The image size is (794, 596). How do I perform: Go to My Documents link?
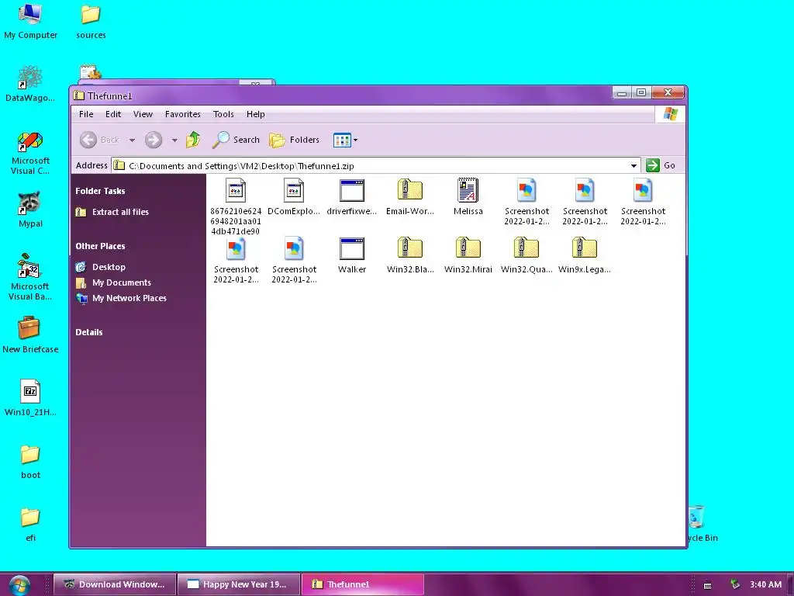[x=122, y=282]
